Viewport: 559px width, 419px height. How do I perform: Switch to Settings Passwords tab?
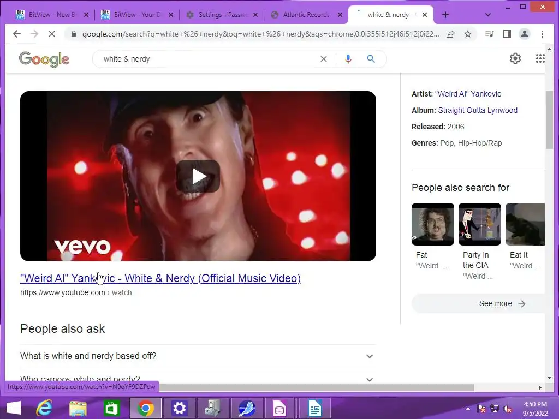[x=222, y=15]
